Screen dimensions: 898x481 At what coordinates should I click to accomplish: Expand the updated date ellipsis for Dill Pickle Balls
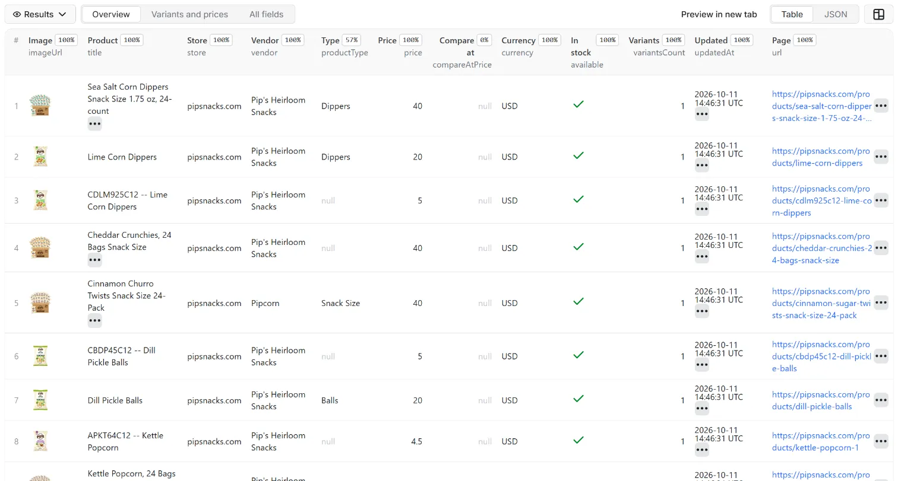coord(701,408)
